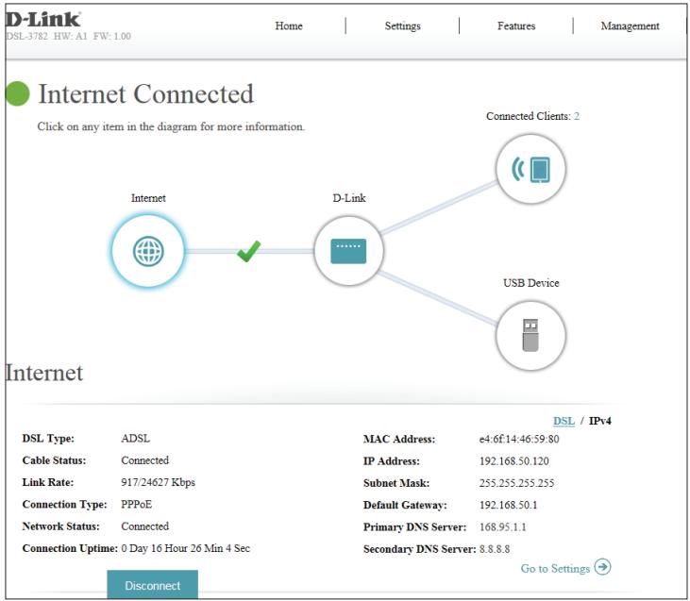Click the MAC Address: field label

coord(399,439)
